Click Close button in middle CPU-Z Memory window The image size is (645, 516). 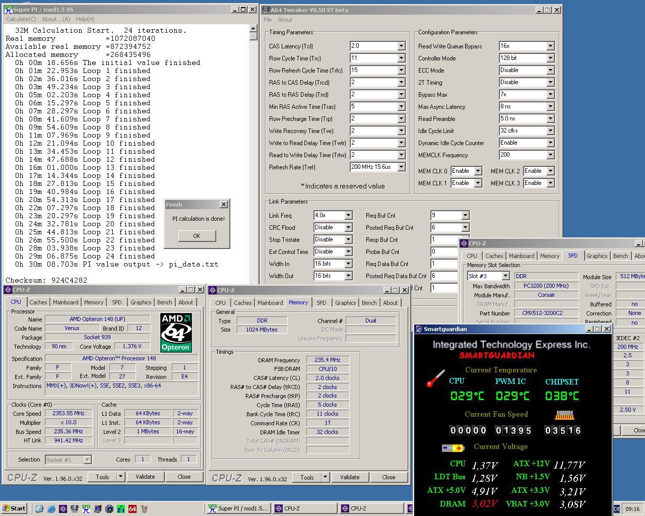[x=389, y=477]
